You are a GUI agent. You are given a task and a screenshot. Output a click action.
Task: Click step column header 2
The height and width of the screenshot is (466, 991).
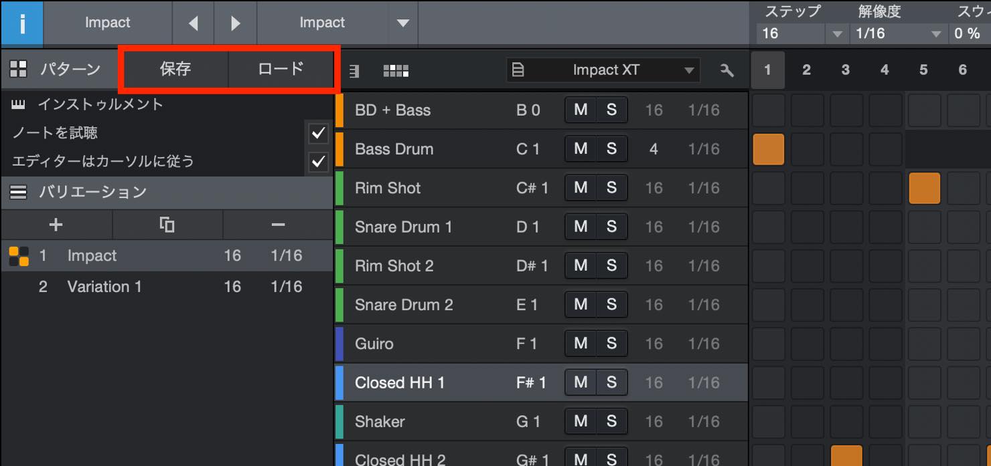coord(806,70)
